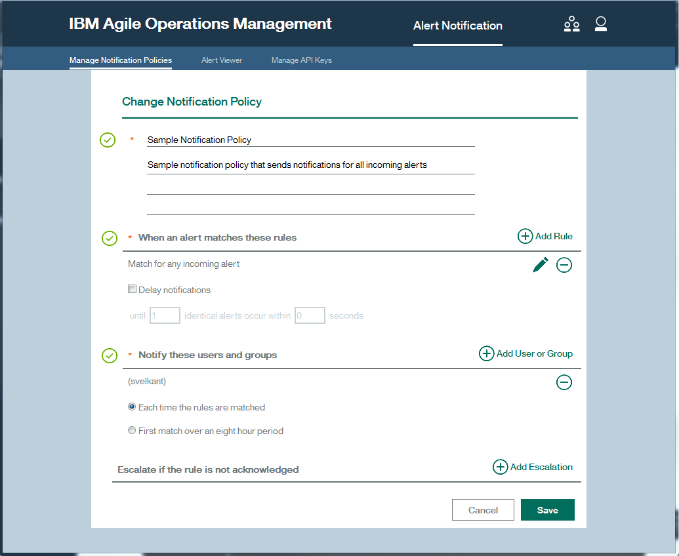
Task: Open the Manage API Keys tab
Action: (x=301, y=60)
